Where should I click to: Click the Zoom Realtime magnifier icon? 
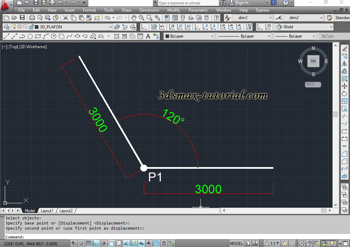(141, 18)
